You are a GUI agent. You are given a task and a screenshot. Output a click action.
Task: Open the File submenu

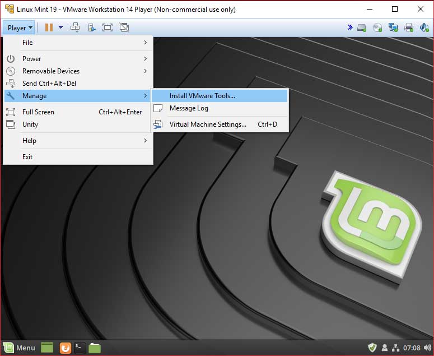(78, 43)
